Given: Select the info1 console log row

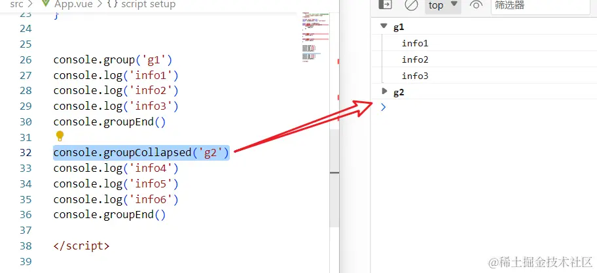Looking at the screenshot, I should 484,43.
